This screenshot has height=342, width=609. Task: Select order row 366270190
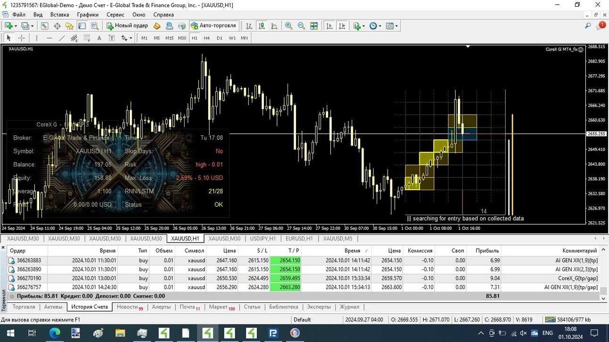point(304,278)
